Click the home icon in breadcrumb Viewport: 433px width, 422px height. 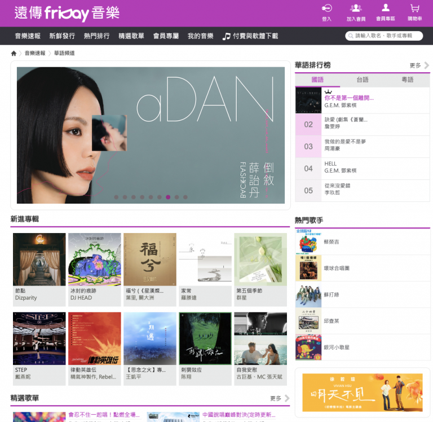point(14,54)
